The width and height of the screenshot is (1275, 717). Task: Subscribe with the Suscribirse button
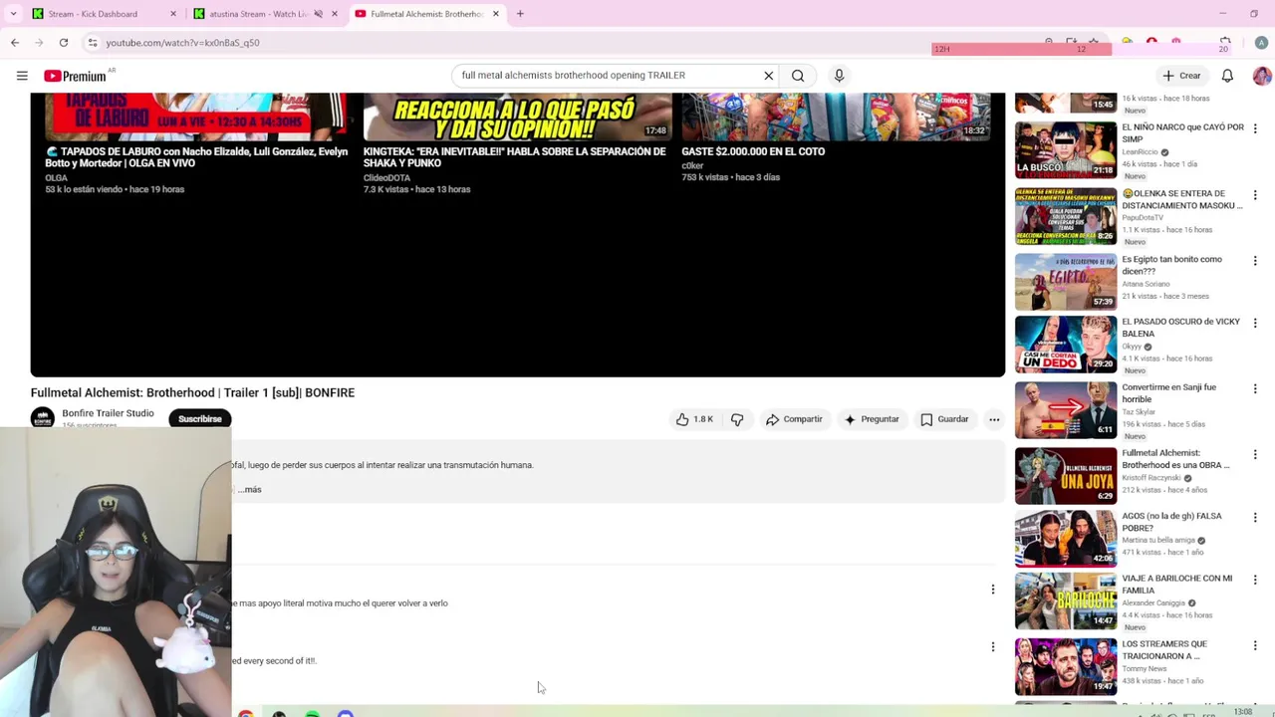[x=200, y=419]
